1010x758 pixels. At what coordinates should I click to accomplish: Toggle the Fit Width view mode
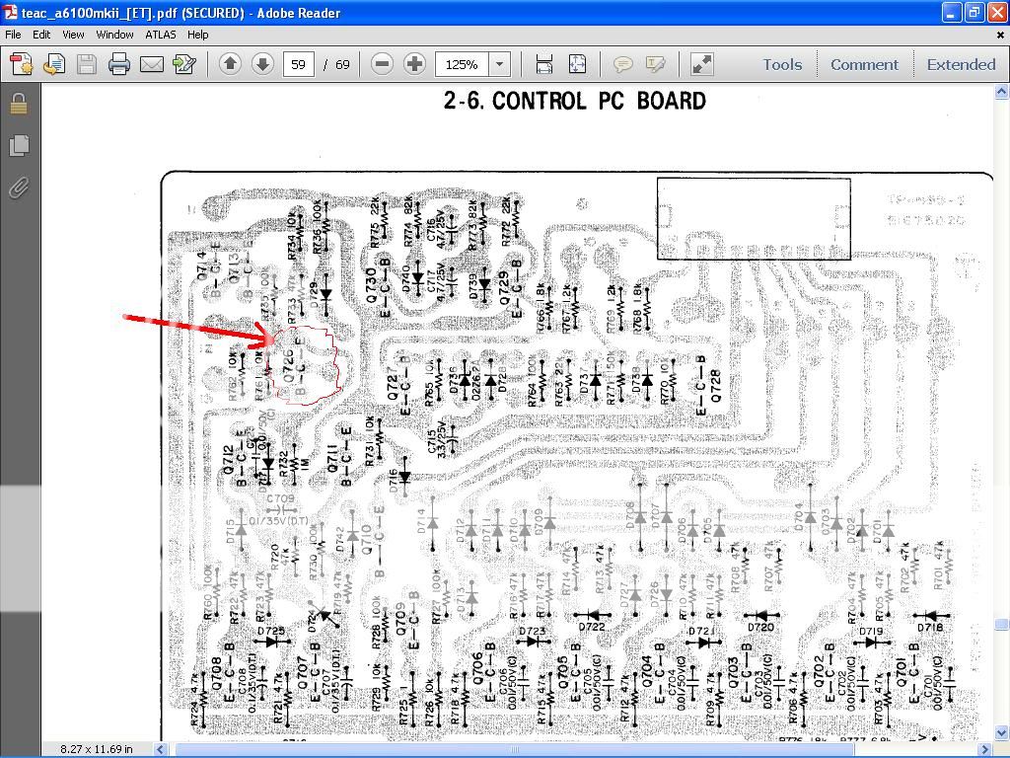(x=543, y=63)
